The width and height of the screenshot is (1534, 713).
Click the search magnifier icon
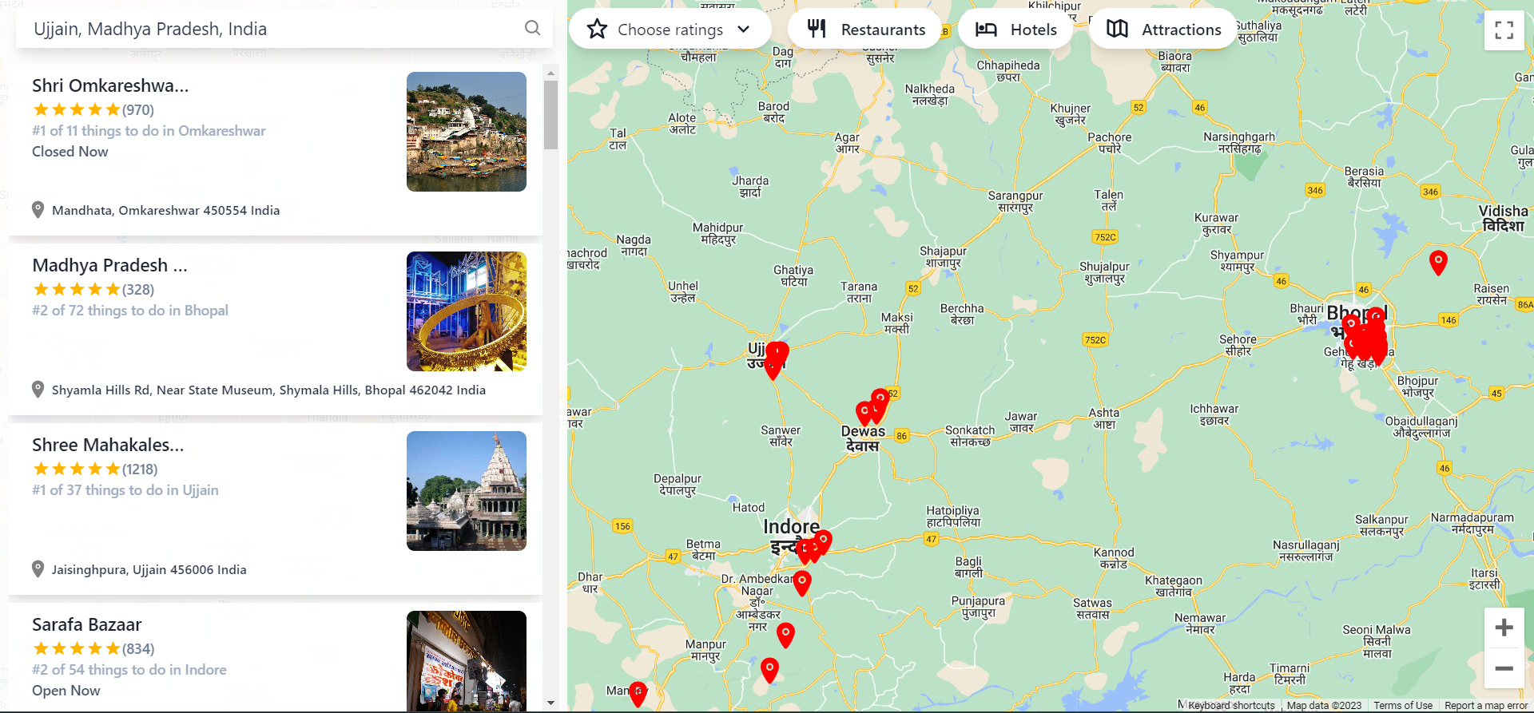532,28
